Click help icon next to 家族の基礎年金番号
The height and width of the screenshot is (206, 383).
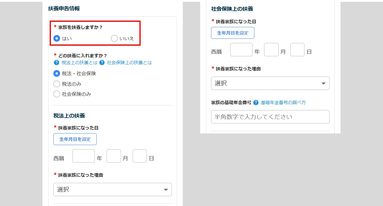(x=256, y=102)
